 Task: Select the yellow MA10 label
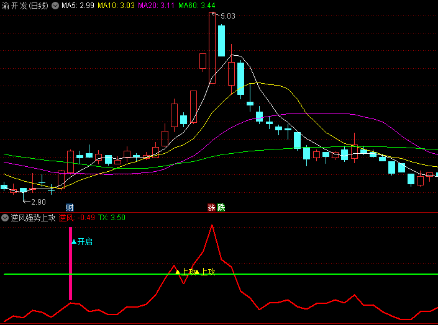click(x=116, y=6)
